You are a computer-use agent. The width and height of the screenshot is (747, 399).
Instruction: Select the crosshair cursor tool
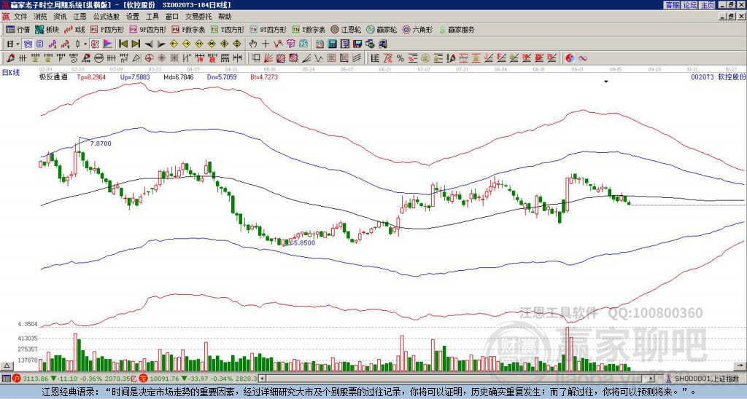[x=266, y=44]
